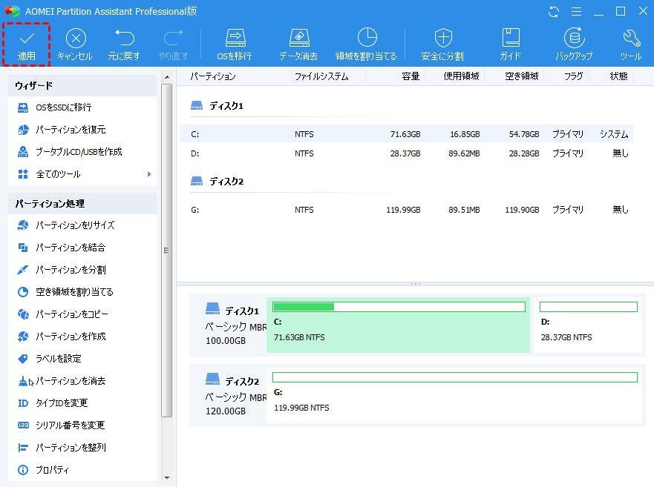The height and width of the screenshot is (487, 654).
Task: Click the パーティション処理 section header
Action: [x=82, y=204]
